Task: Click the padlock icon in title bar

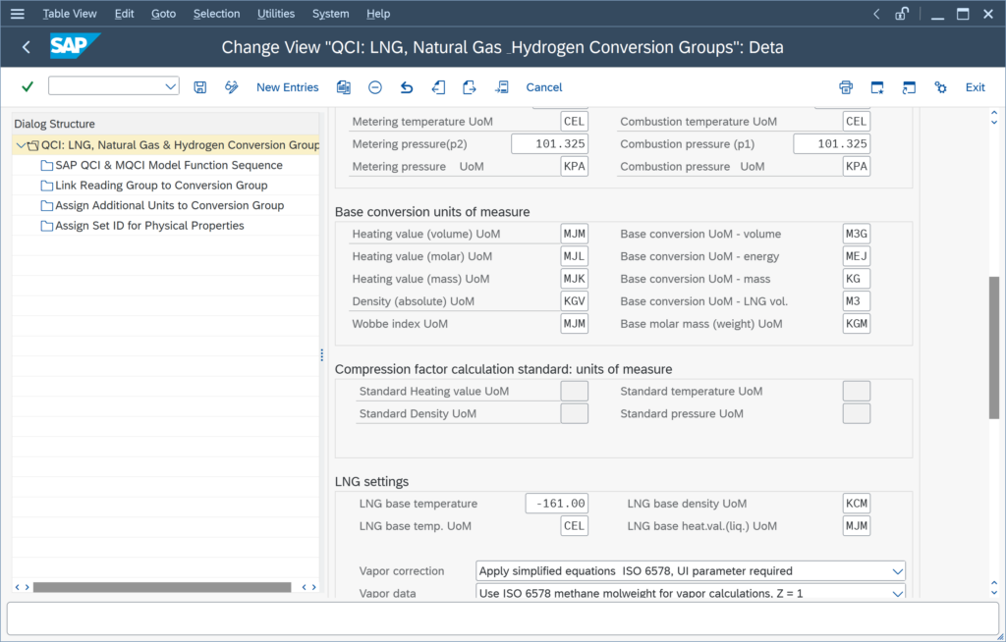Action: click(902, 14)
